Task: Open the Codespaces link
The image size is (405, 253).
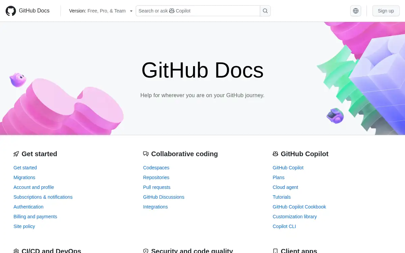Action: pyautogui.click(x=156, y=168)
